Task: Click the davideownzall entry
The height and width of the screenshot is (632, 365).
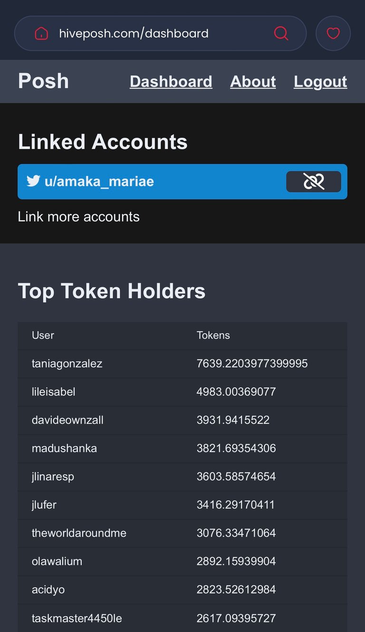Action: pyautogui.click(x=67, y=420)
